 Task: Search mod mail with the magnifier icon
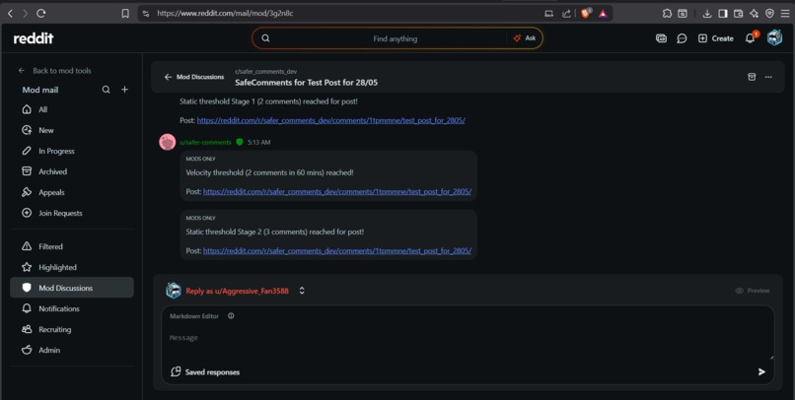click(106, 90)
